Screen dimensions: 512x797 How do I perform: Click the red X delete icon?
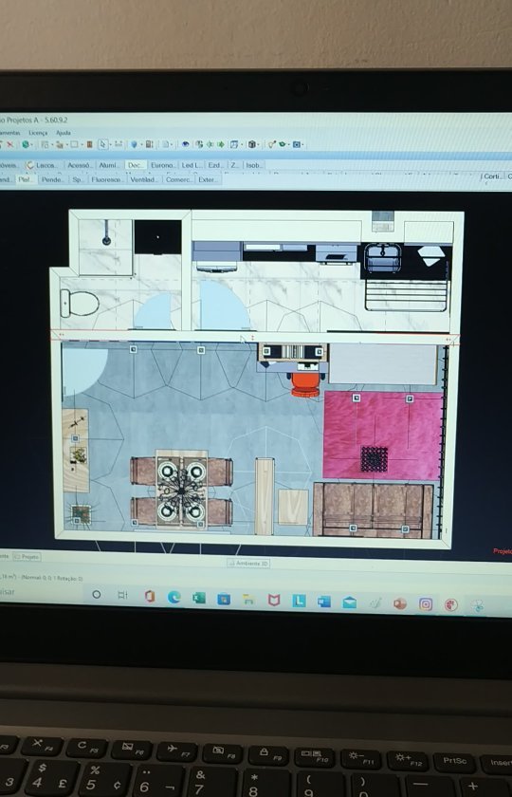(x=9, y=144)
